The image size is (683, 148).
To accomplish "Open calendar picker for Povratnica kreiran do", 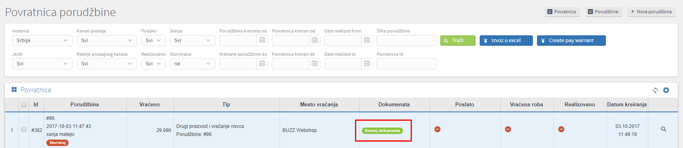I will click(315, 64).
